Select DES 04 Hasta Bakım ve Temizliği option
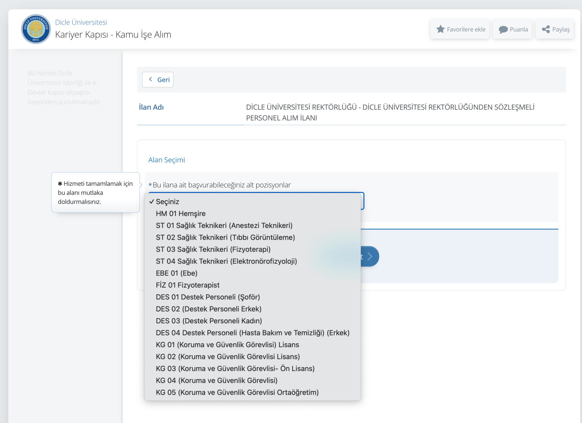Viewport: 582px width, 423px height. point(252,333)
